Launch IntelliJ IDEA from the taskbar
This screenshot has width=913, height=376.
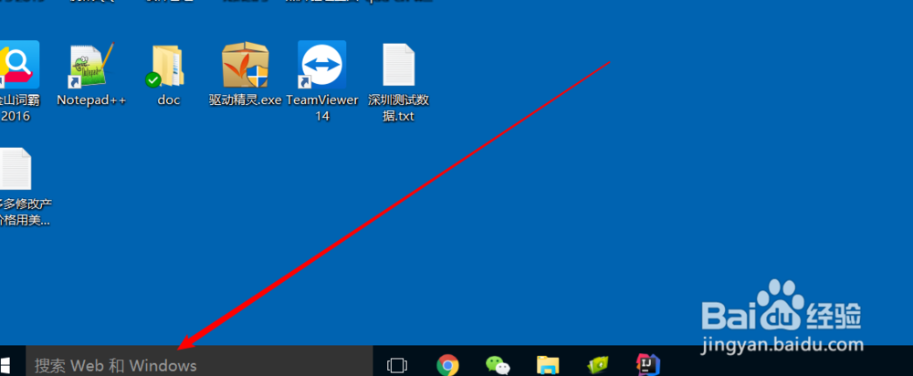pos(648,364)
